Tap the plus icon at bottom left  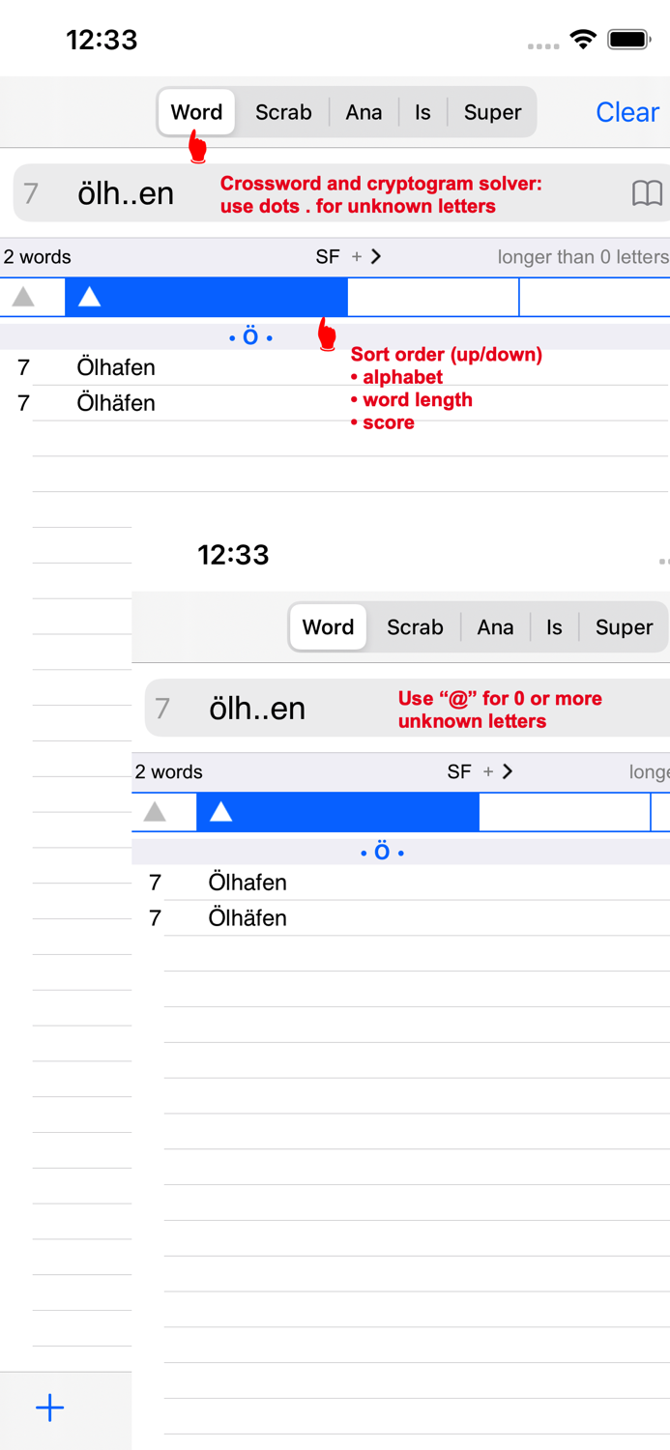click(x=50, y=1408)
